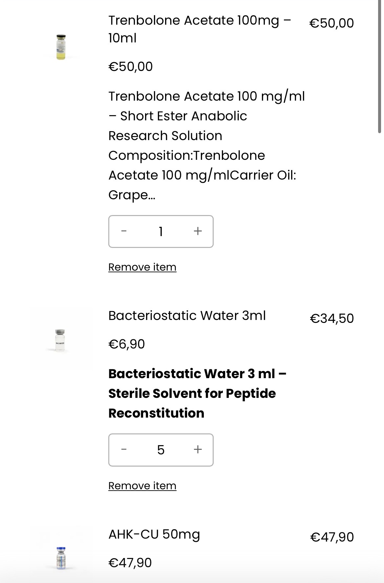
Task: Decrease Trenbolone Acetate quantity with minus
Action: point(124,231)
